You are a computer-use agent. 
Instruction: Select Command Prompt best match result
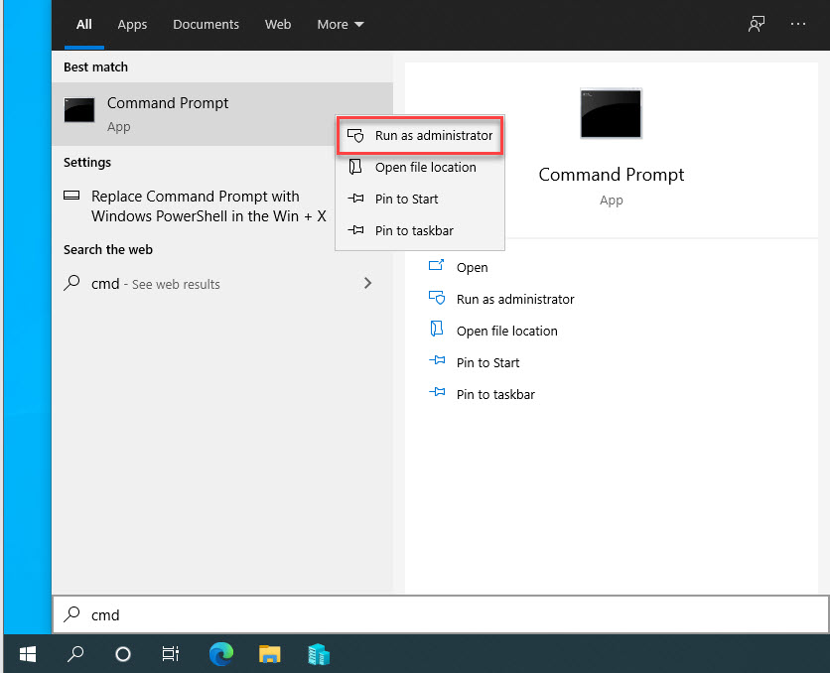point(222,114)
